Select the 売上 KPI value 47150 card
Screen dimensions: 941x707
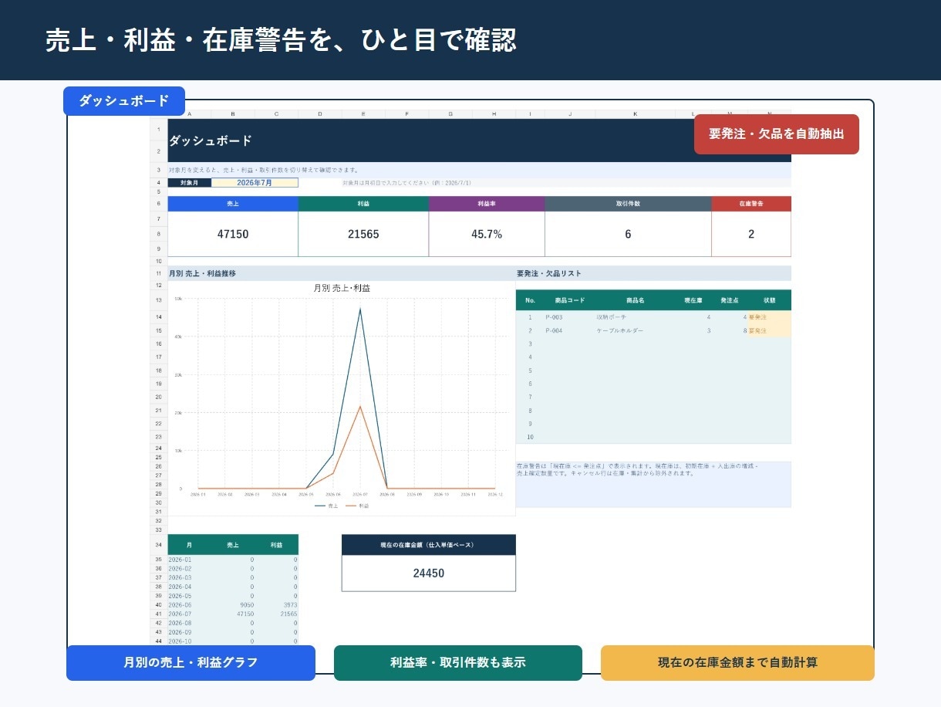[233, 234]
